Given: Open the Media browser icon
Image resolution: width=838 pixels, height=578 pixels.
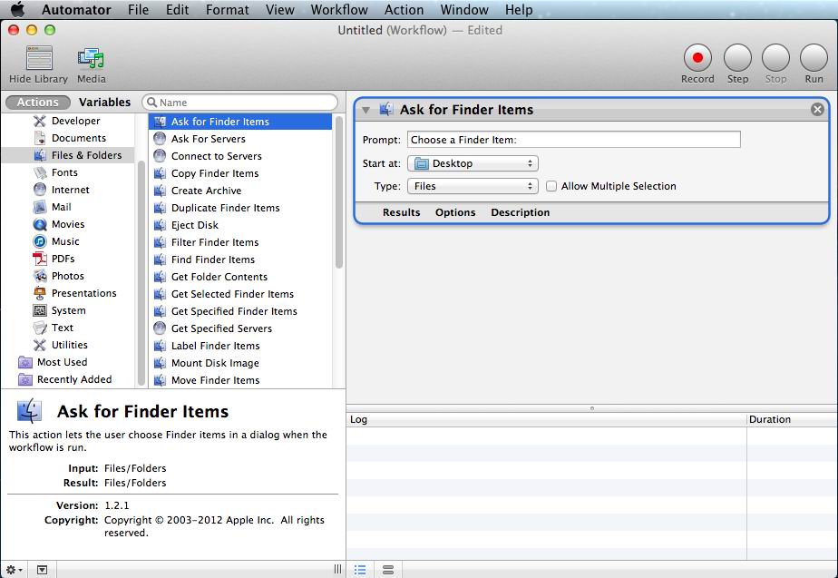Looking at the screenshot, I should (x=91, y=58).
